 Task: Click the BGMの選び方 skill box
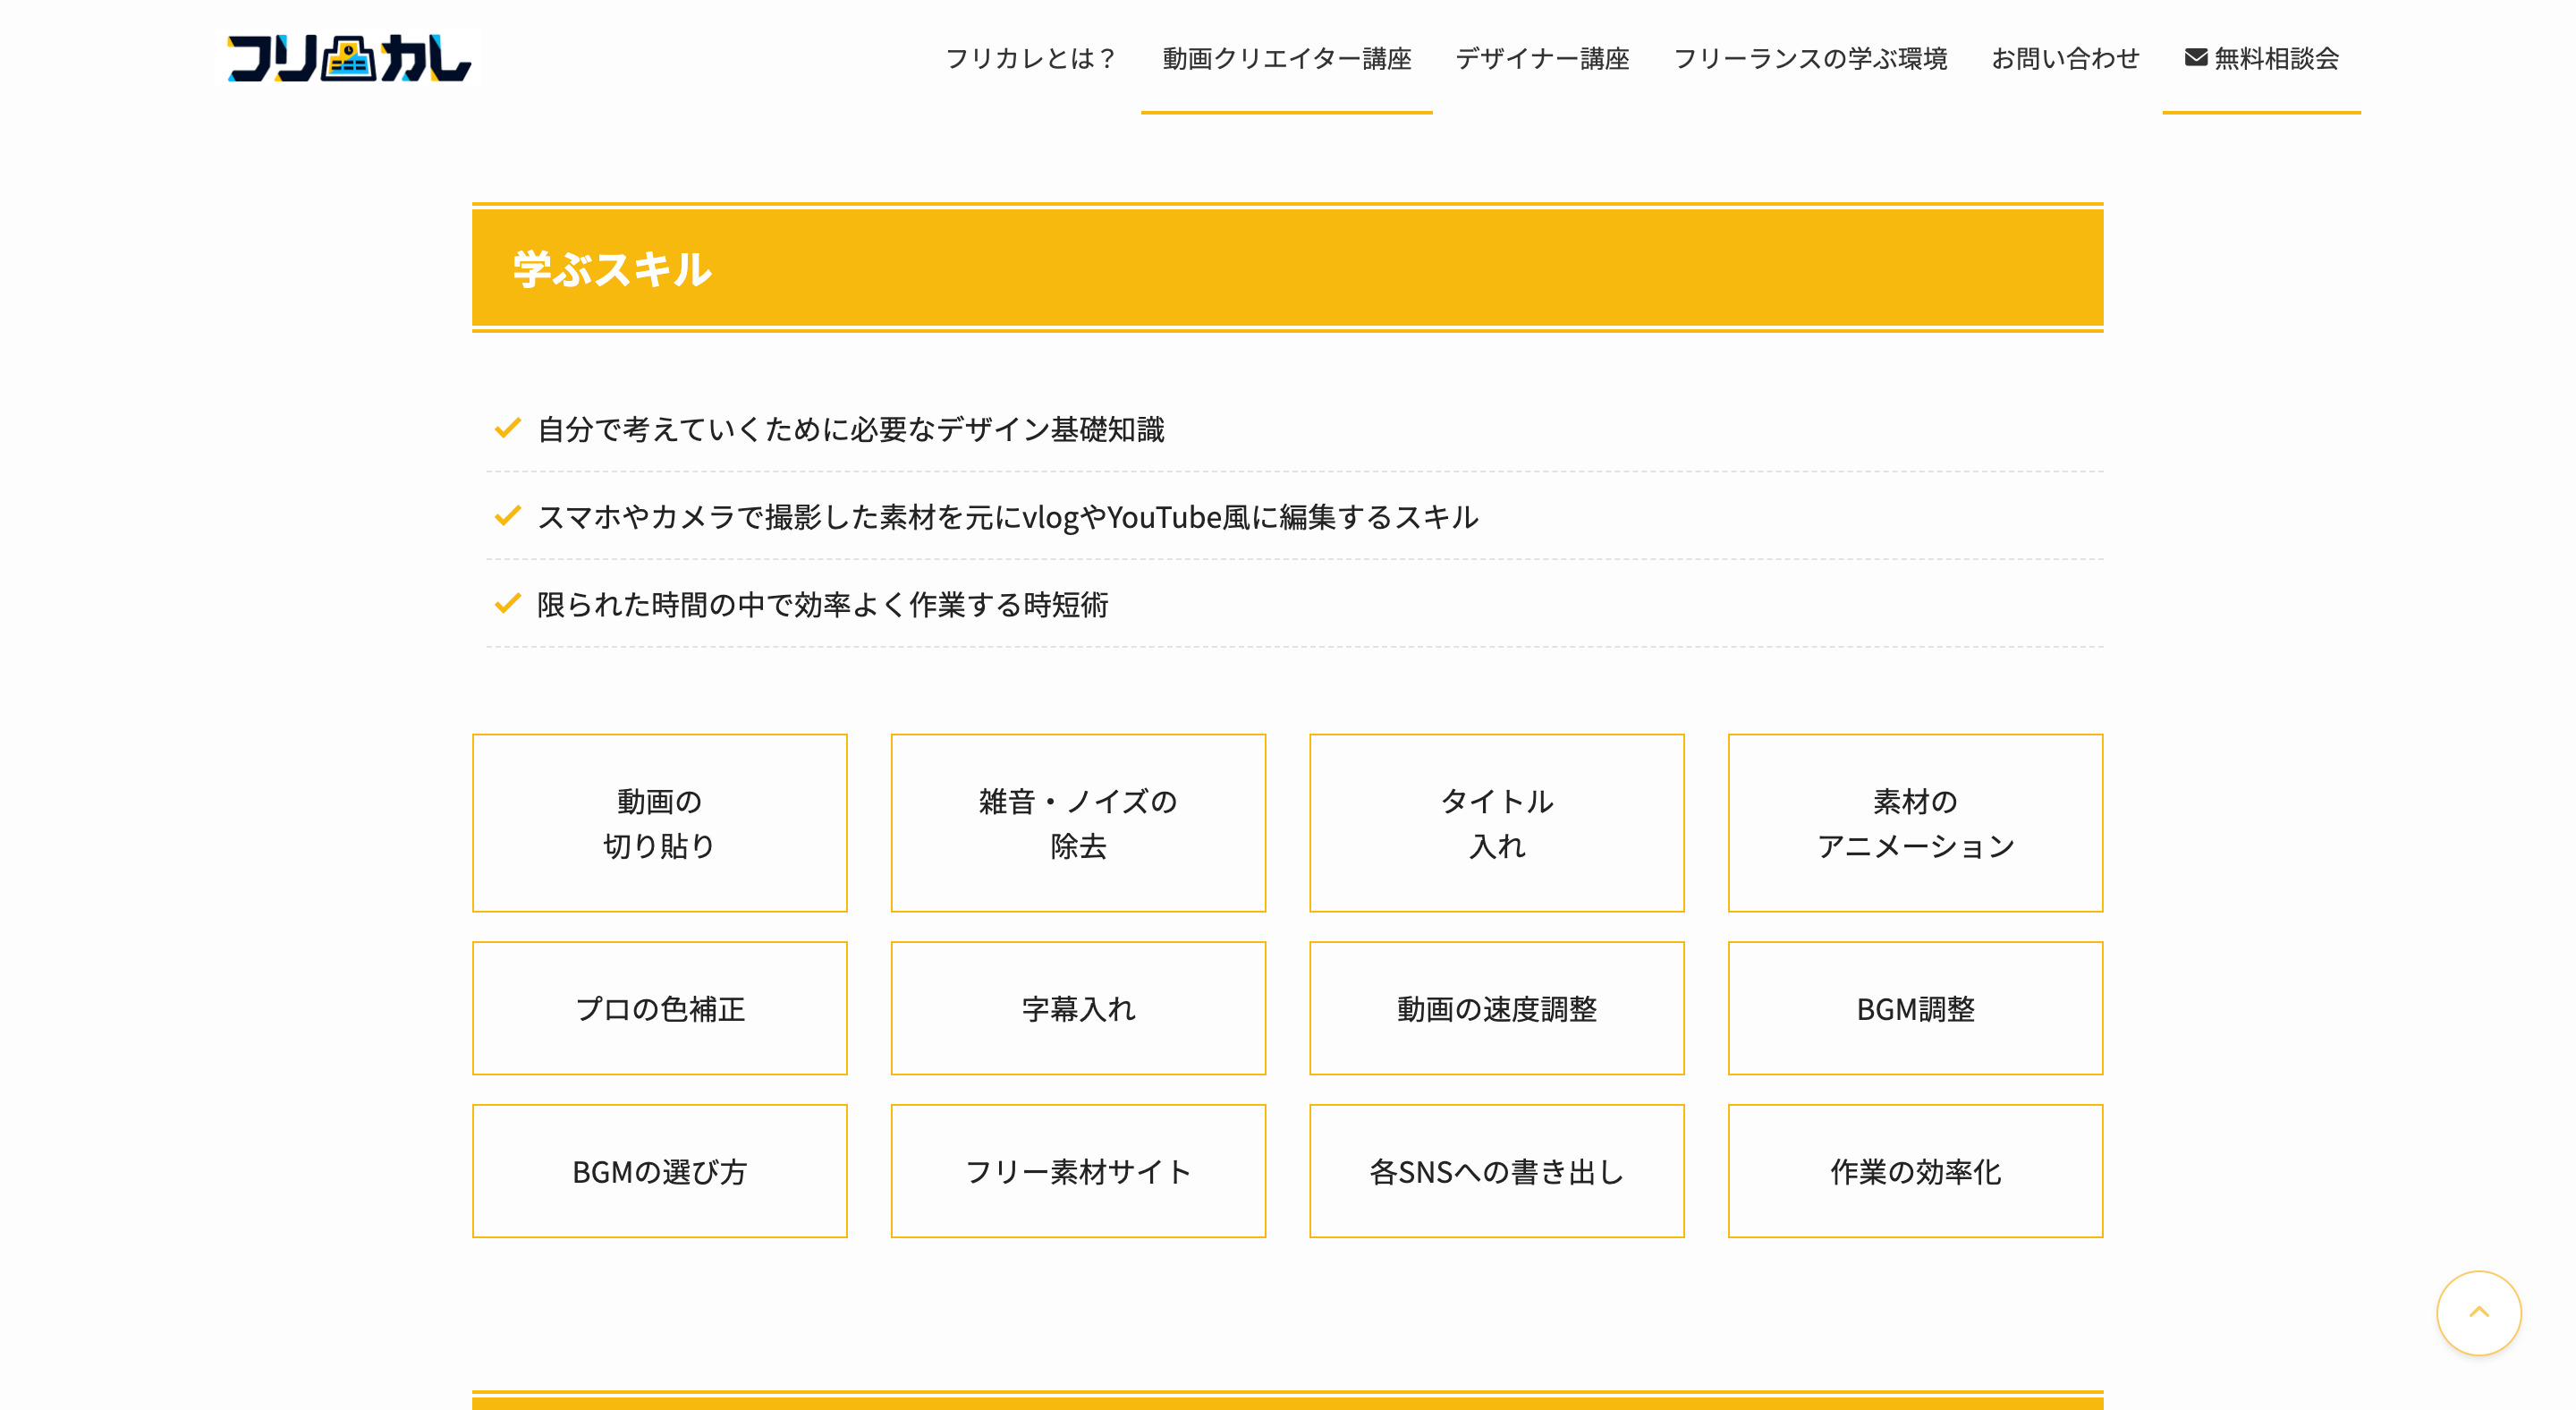pyautogui.click(x=659, y=1171)
